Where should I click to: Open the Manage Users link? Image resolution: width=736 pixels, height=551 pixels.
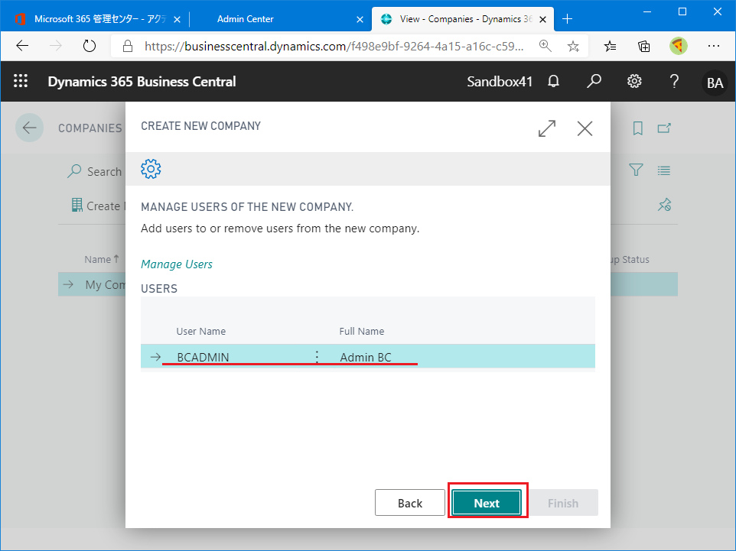tap(177, 264)
